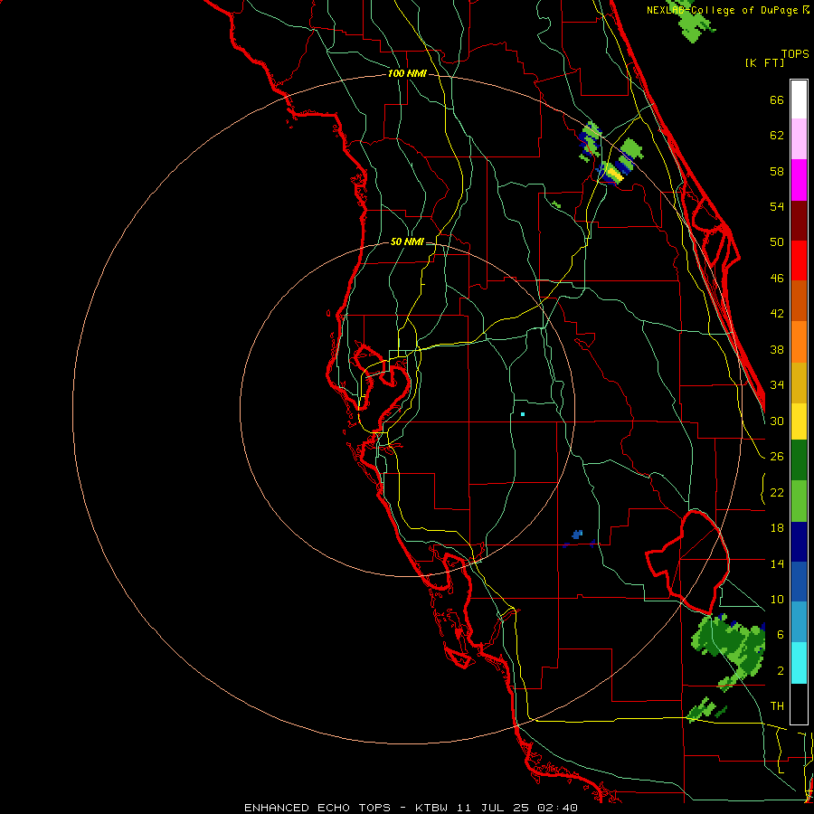
Task: Click the yellow-cored echo top cell northeast
Action: 612,173
